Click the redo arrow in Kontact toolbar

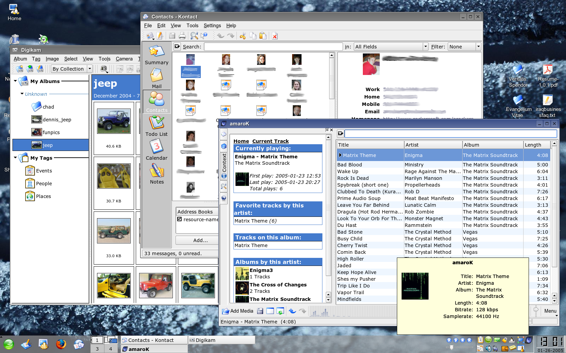pyautogui.click(x=230, y=36)
